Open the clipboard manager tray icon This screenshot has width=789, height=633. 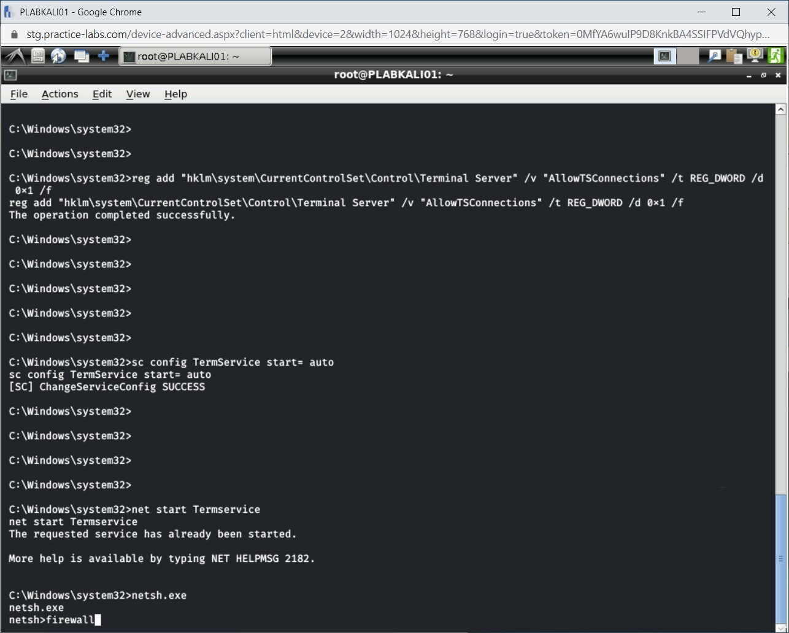(x=734, y=56)
